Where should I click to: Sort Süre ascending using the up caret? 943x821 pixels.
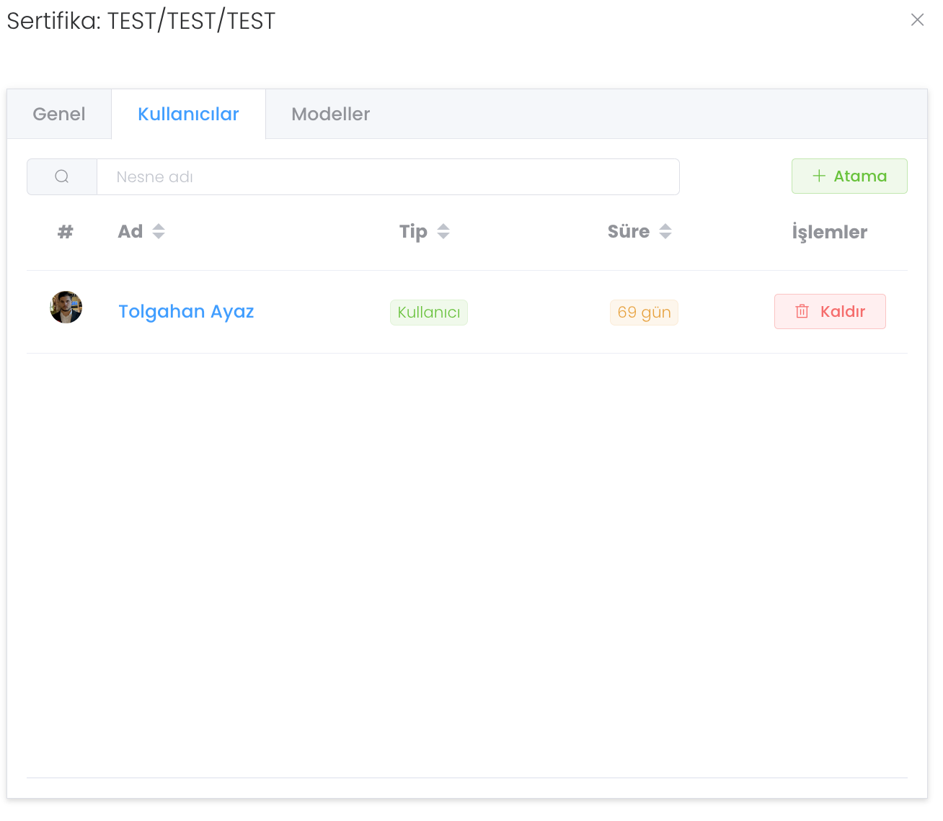click(x=665, y=227)
